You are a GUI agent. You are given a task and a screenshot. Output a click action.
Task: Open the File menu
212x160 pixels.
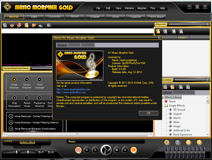tap(98, 8)
